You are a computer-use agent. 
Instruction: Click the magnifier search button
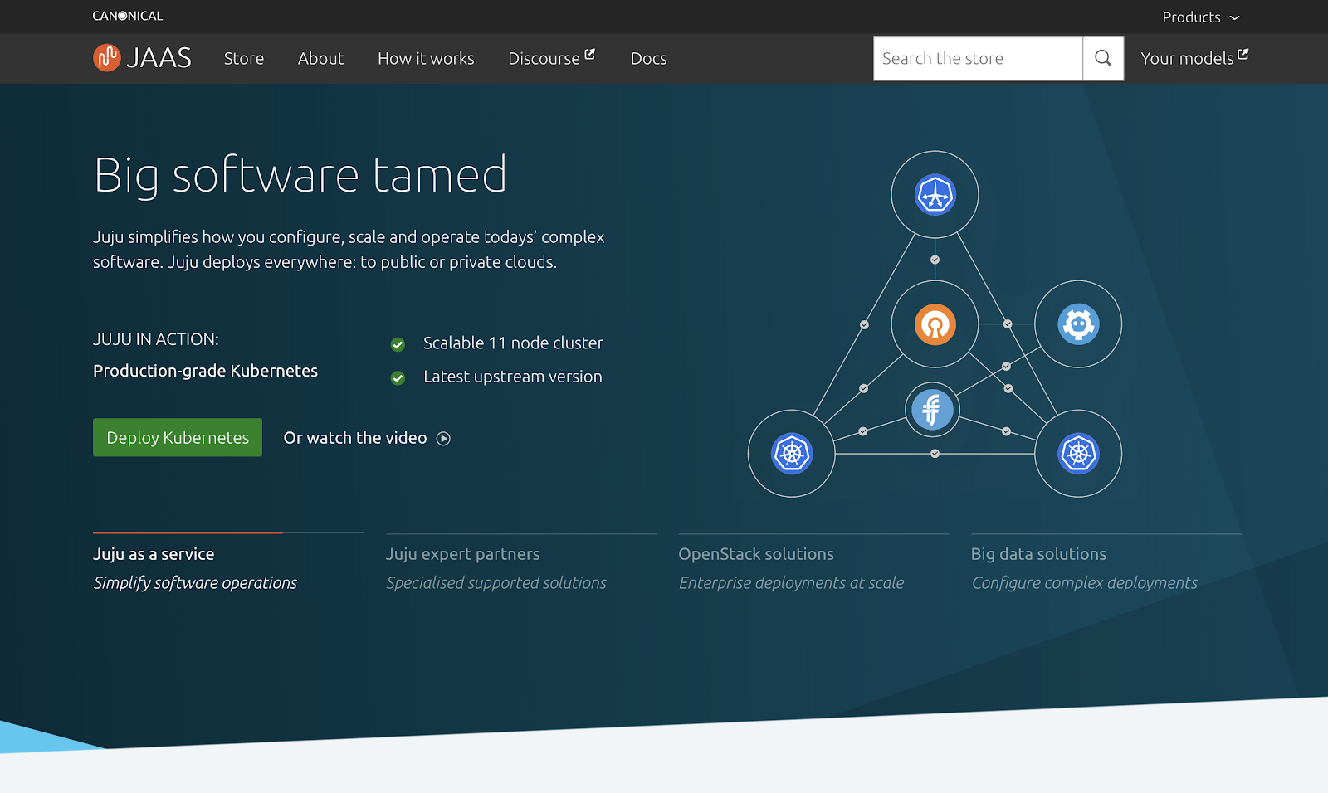click(1103, 58)
